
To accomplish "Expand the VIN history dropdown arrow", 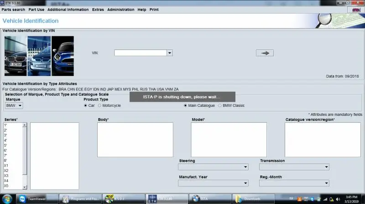I will pyautogui.click(x=170, y=53).
